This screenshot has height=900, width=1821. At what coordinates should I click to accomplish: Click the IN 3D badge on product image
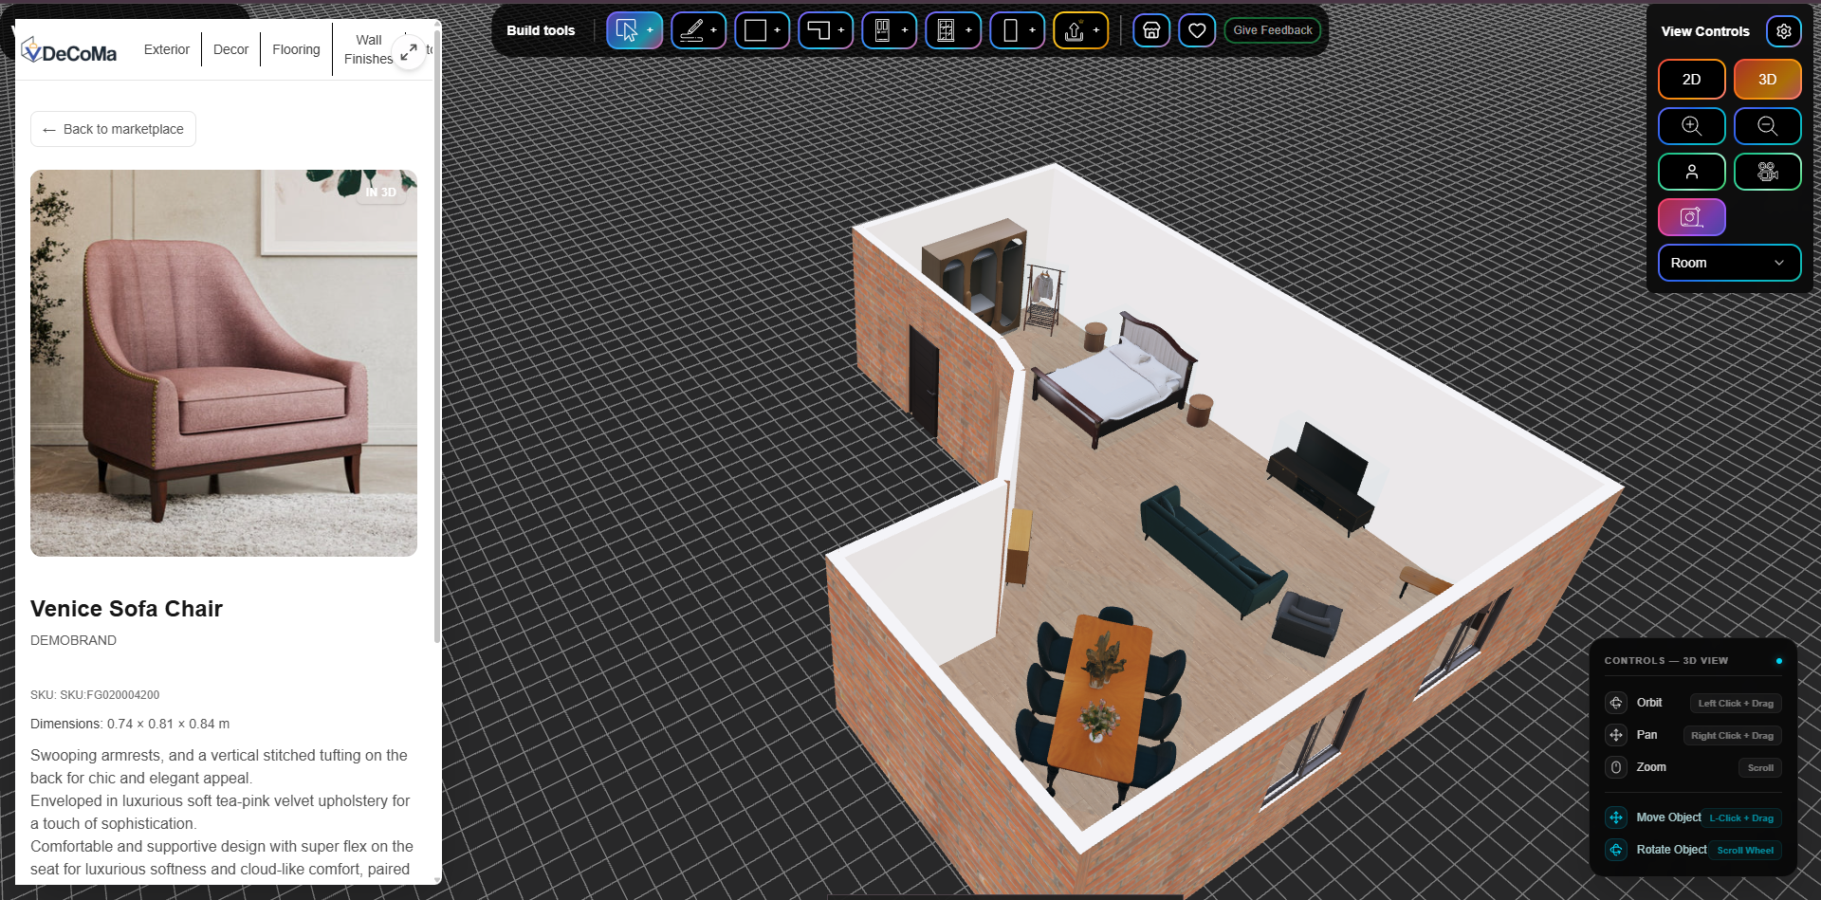pos(381,193)
